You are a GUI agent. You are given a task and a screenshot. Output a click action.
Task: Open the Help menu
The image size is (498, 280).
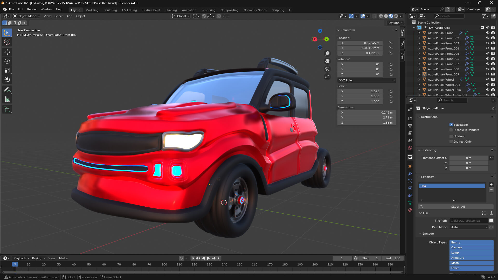tap(59, 9)
